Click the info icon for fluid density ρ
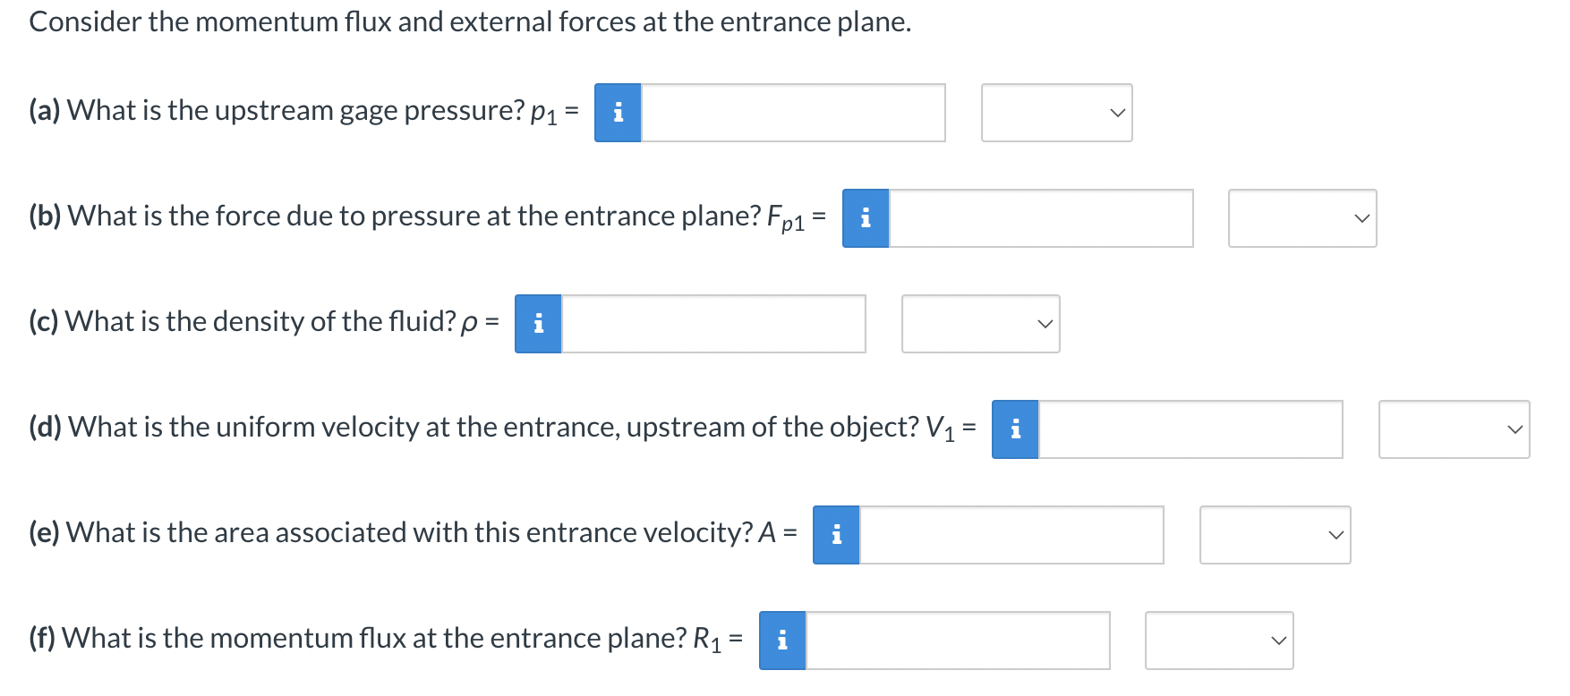This screenshot has width=1570, height=696. (537, 324)
